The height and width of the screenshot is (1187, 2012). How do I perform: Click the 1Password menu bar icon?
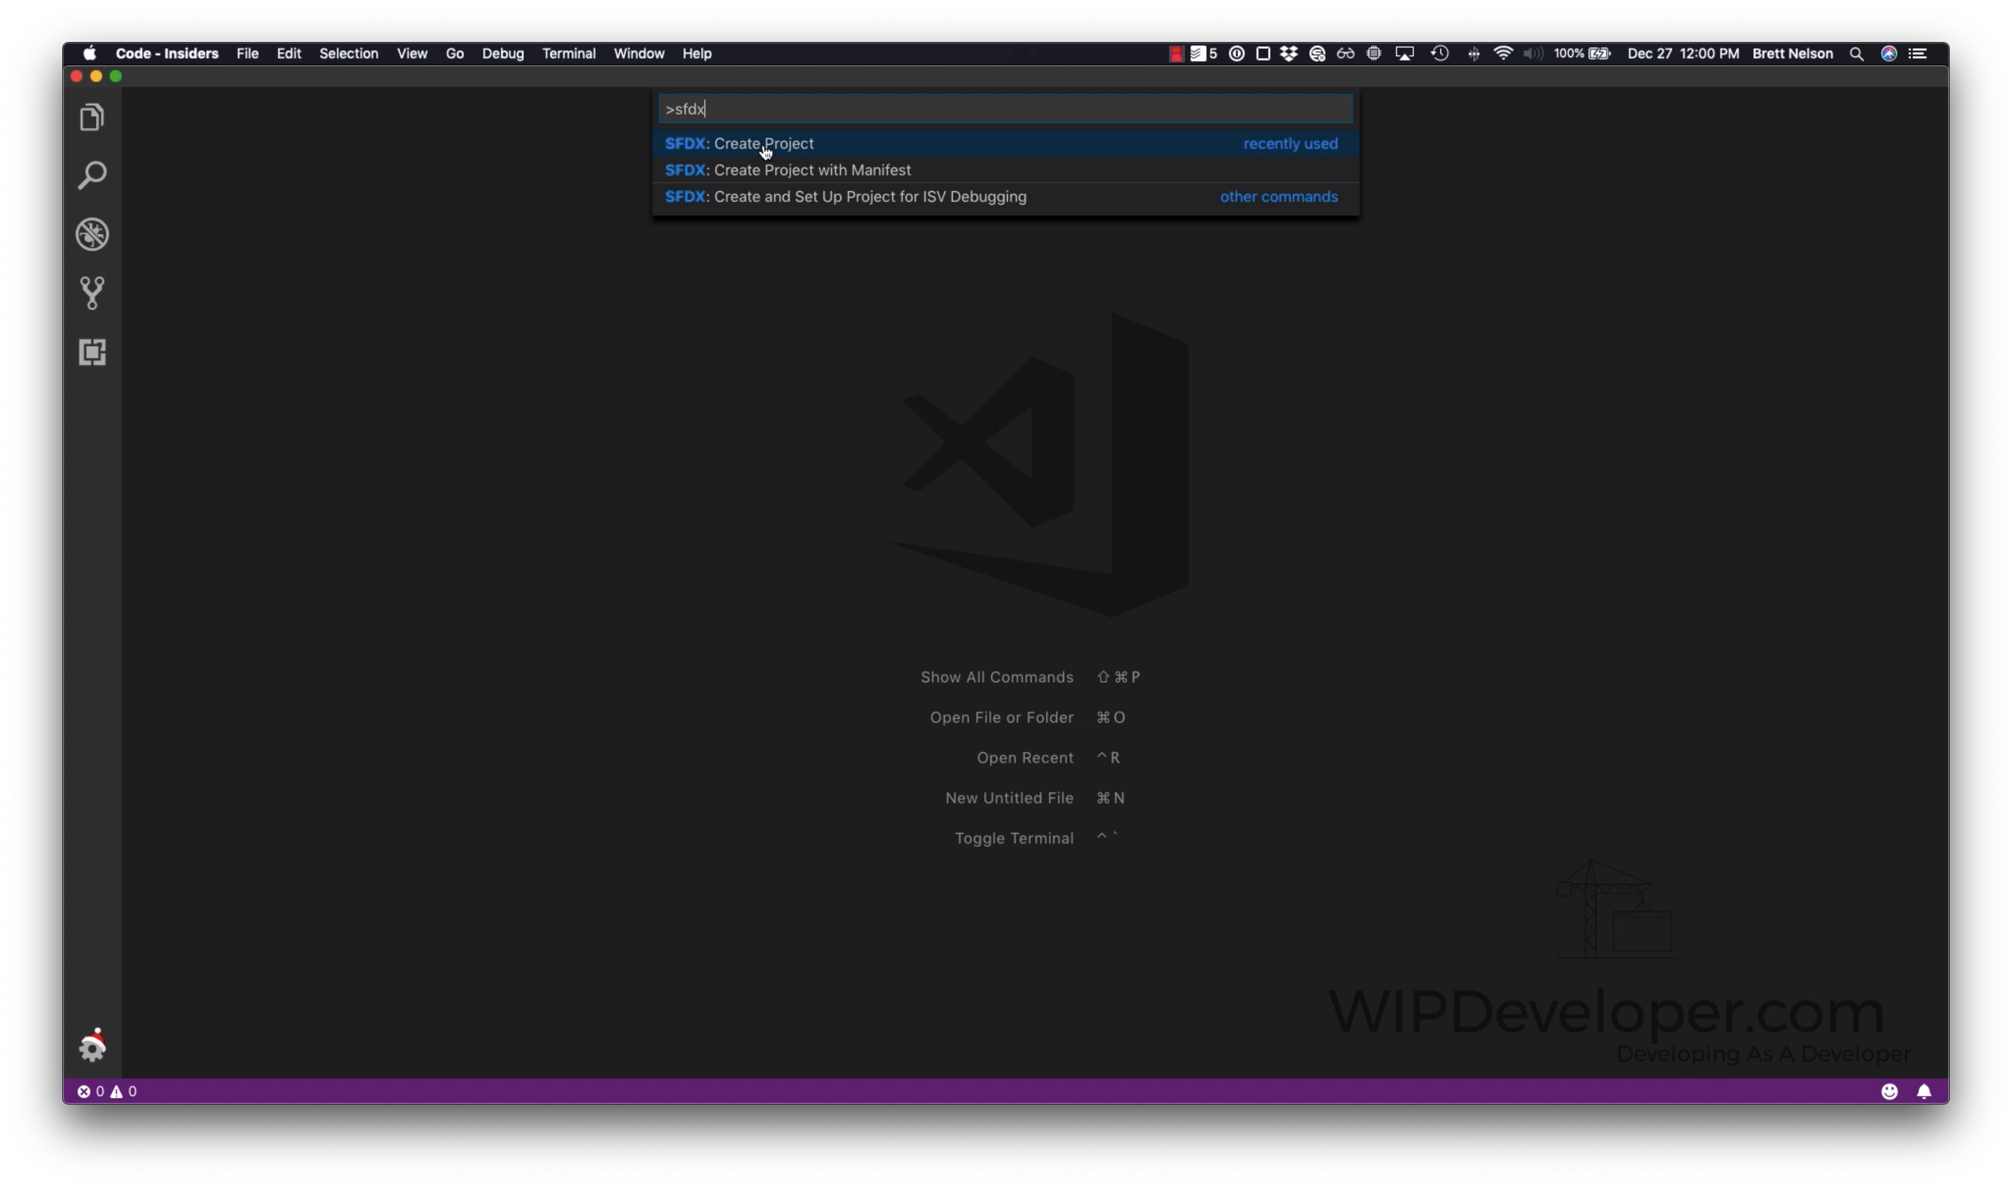tap(1237, 54)
